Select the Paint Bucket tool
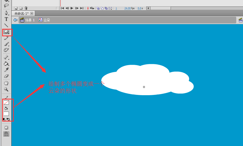The width and height of the screenshot is (243, 146). 6,63
